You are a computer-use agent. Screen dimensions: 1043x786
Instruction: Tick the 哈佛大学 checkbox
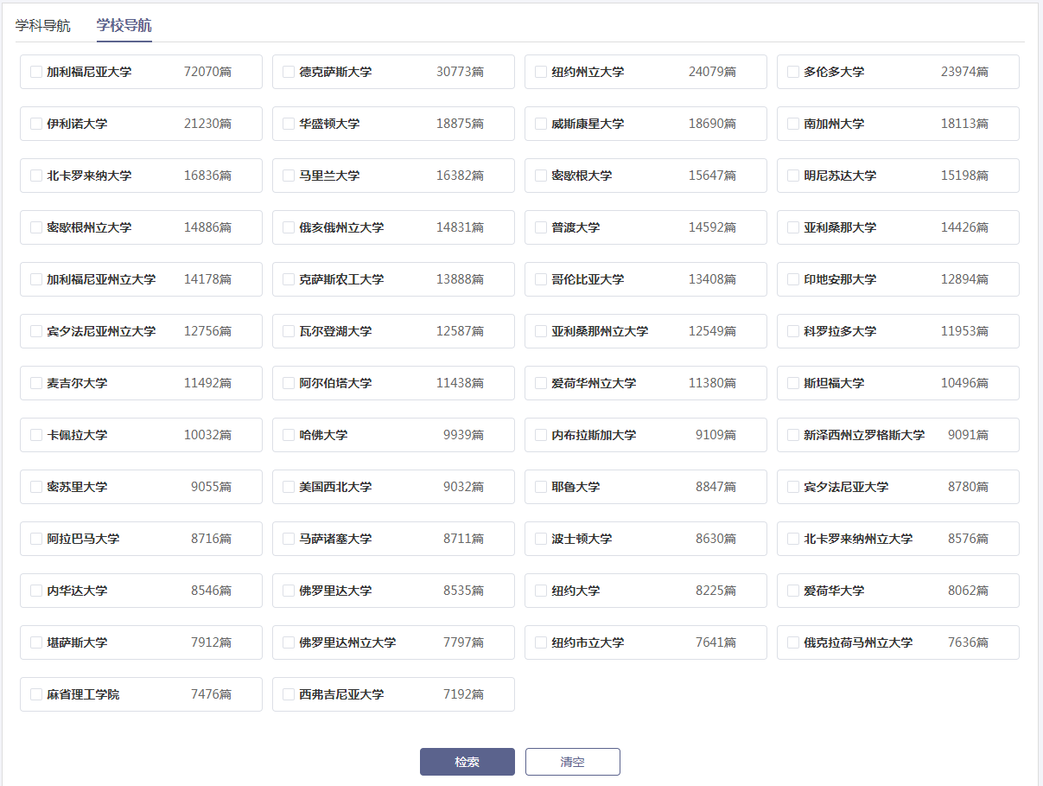pos(289,435)
